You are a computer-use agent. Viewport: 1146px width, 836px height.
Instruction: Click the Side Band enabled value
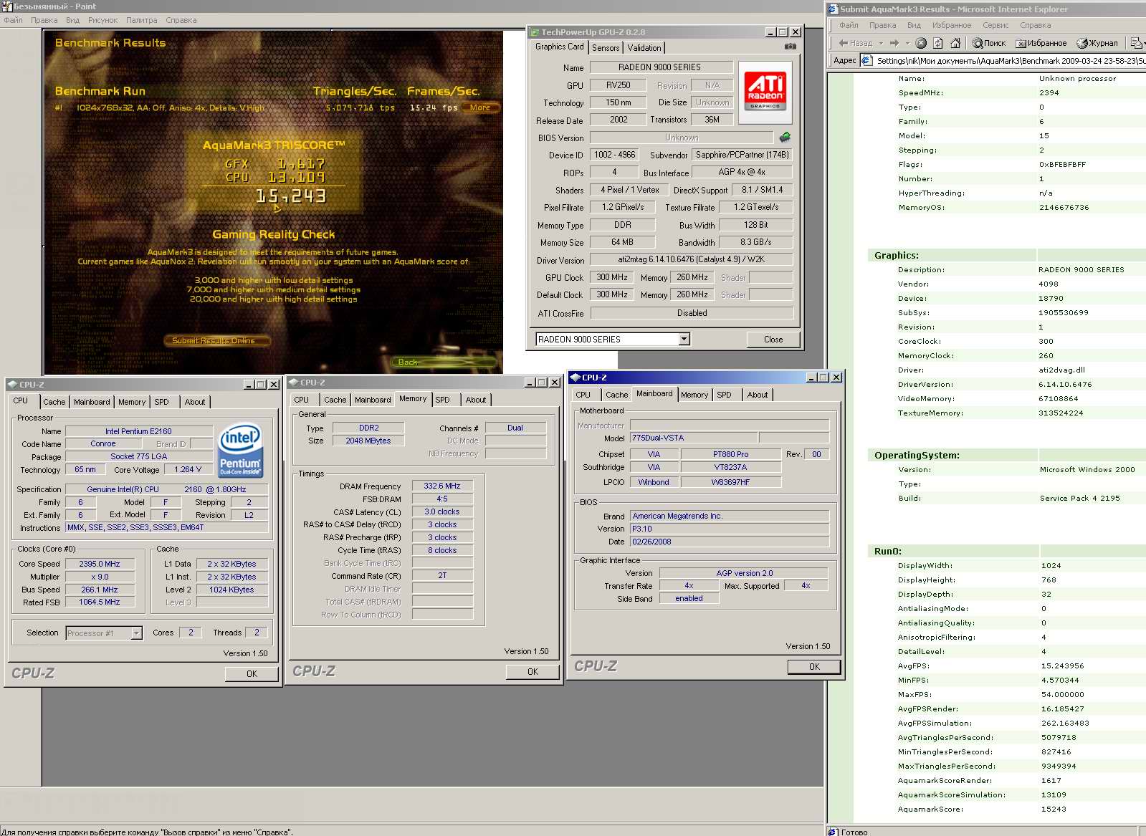[689, 598]
